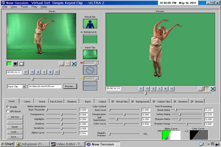Click the Set Key button

(15, 117)
